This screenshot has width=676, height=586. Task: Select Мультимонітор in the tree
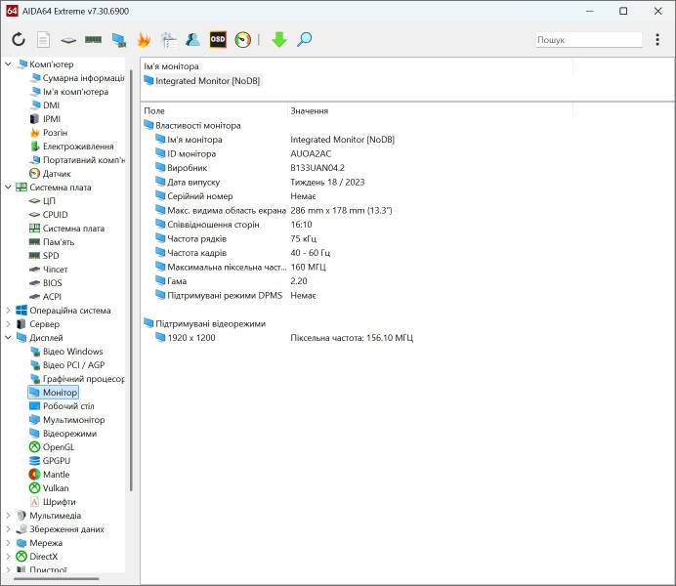(67, 420)
